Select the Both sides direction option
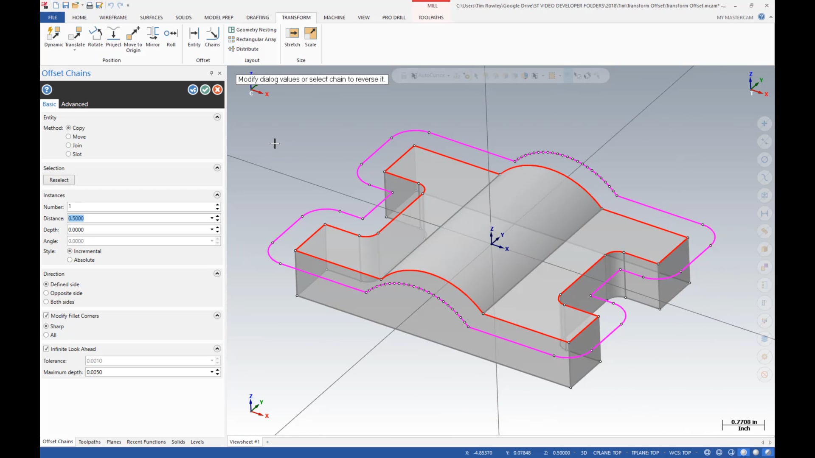 click(x=46, y=302)
